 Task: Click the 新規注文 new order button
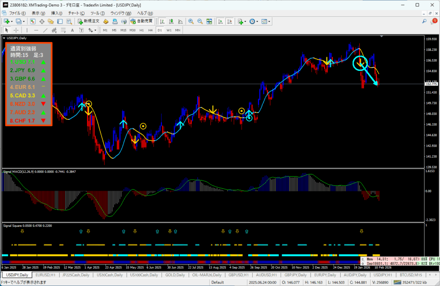coord(88,21)
